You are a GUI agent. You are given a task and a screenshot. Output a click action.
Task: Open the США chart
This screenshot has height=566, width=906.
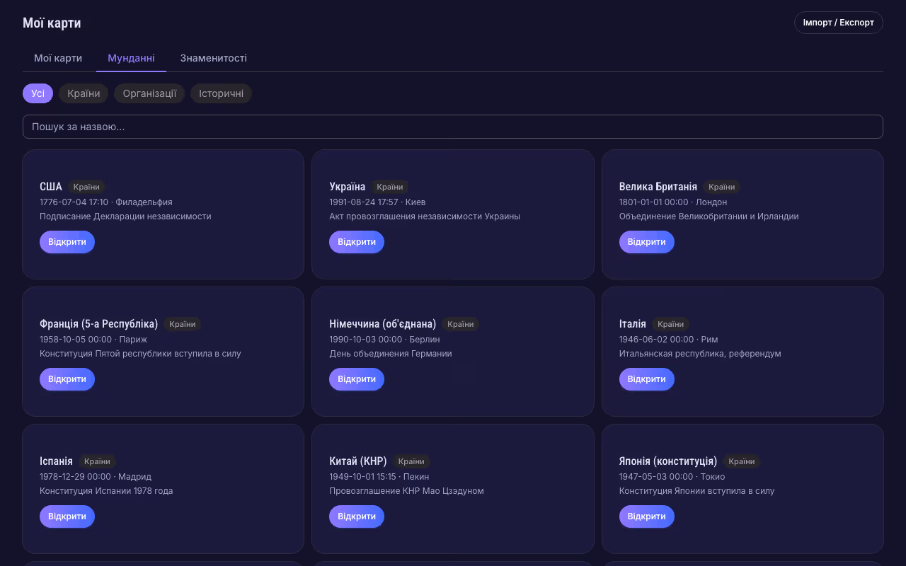[67, 242]
